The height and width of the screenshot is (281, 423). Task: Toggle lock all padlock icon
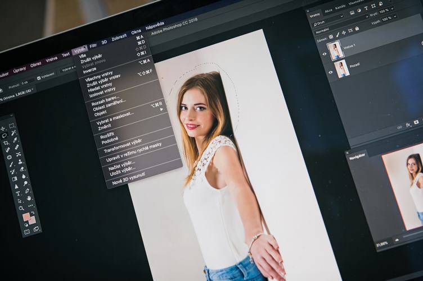coord(357,29)
